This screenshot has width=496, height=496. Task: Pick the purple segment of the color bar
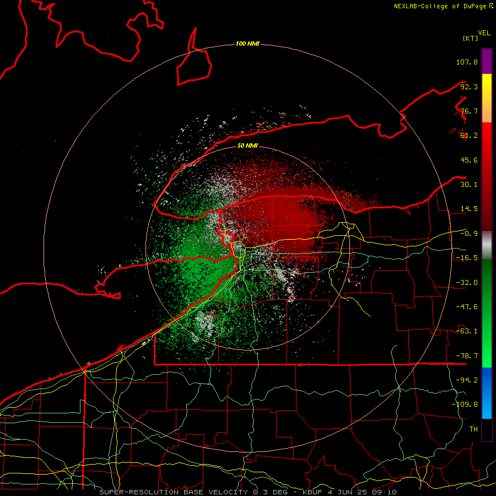[x=487, y=61]
